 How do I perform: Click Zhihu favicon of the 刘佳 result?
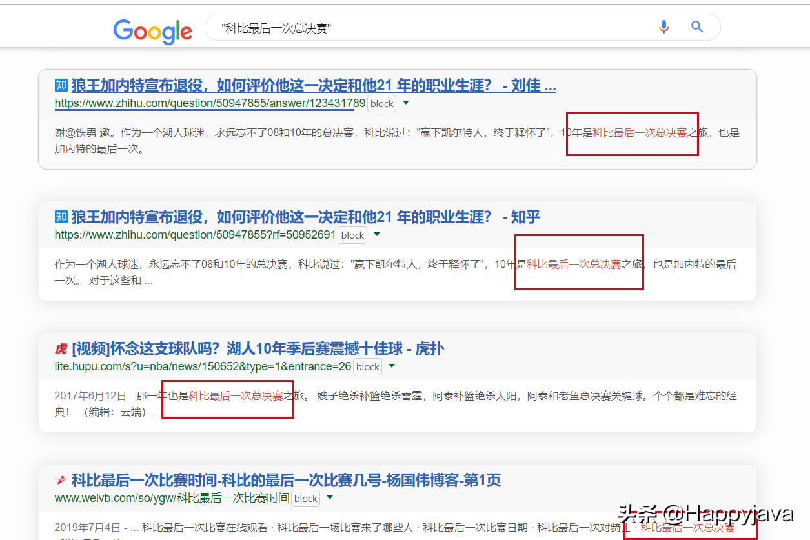point(61,85)
